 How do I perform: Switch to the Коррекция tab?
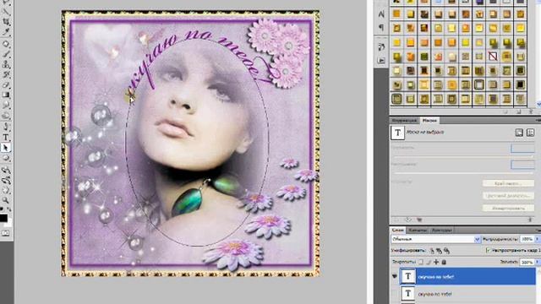tap(405, 120)
